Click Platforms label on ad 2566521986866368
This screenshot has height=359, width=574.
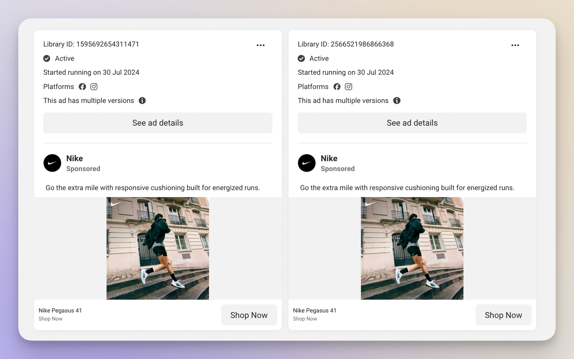tap(313, 87)
